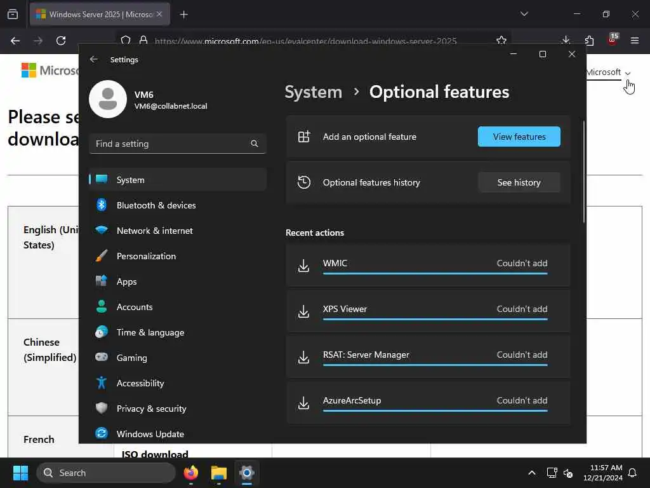Click System in the breadcrumb
This screenshot has width=650, height=488.
click(314, 92)
